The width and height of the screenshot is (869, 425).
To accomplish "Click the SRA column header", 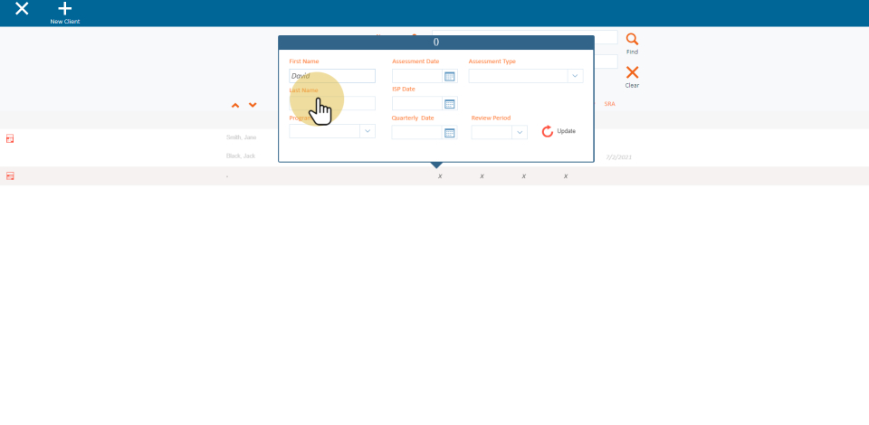I will [x=609, y=104].
